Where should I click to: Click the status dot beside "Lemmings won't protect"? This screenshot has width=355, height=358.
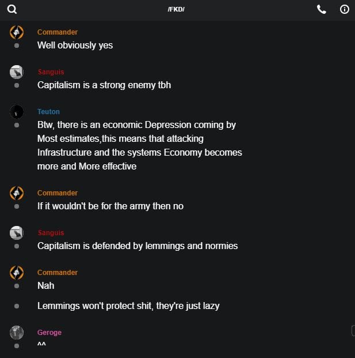17,306
